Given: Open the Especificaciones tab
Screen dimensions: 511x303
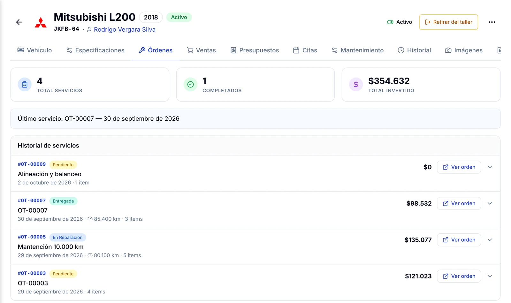Looking at the screenshot, I should [x=95, y=50].
